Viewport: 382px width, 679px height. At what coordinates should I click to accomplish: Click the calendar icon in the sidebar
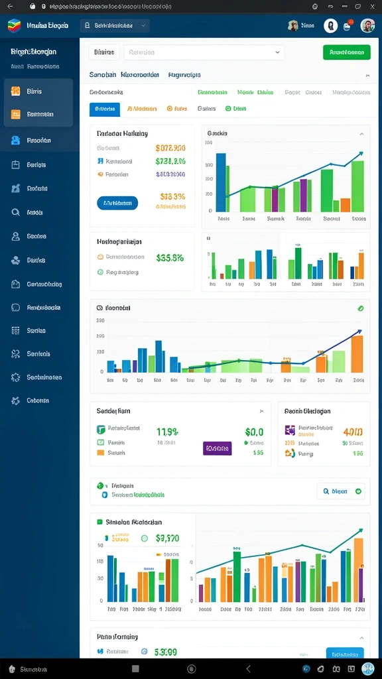pos(16,164)
